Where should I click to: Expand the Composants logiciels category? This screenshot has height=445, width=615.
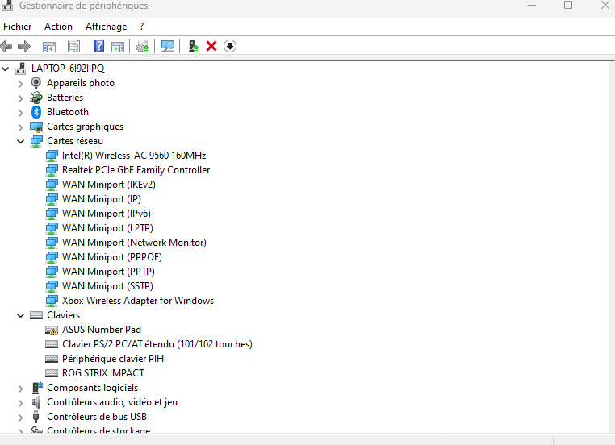(20, 389)
